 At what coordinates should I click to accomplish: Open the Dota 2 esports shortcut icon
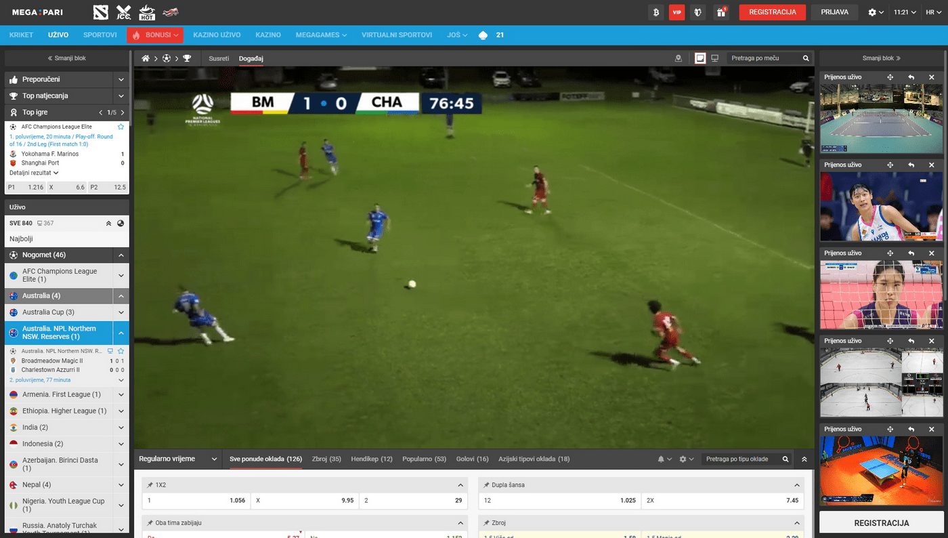pos(101,12)
